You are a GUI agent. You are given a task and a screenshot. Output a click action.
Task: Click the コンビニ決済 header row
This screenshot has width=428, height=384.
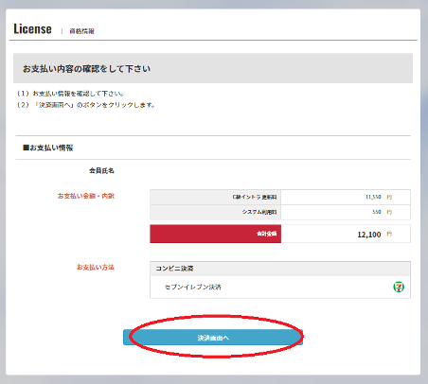click(x=280, y=269)
